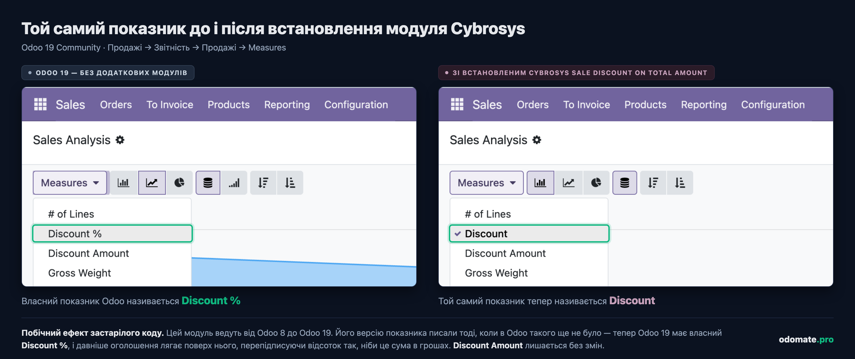Open Orders menu in stock Odoo screenshot
Viewport: 855px width, 359px height.
click(x=116, y=105)
